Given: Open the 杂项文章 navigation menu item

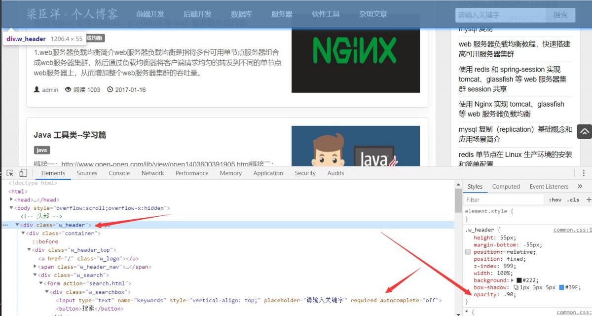Looking at the screenshot, I should [x=373, y=14].
